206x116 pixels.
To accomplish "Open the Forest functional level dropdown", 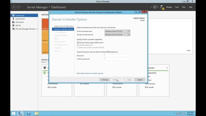I will click(129, 31).
